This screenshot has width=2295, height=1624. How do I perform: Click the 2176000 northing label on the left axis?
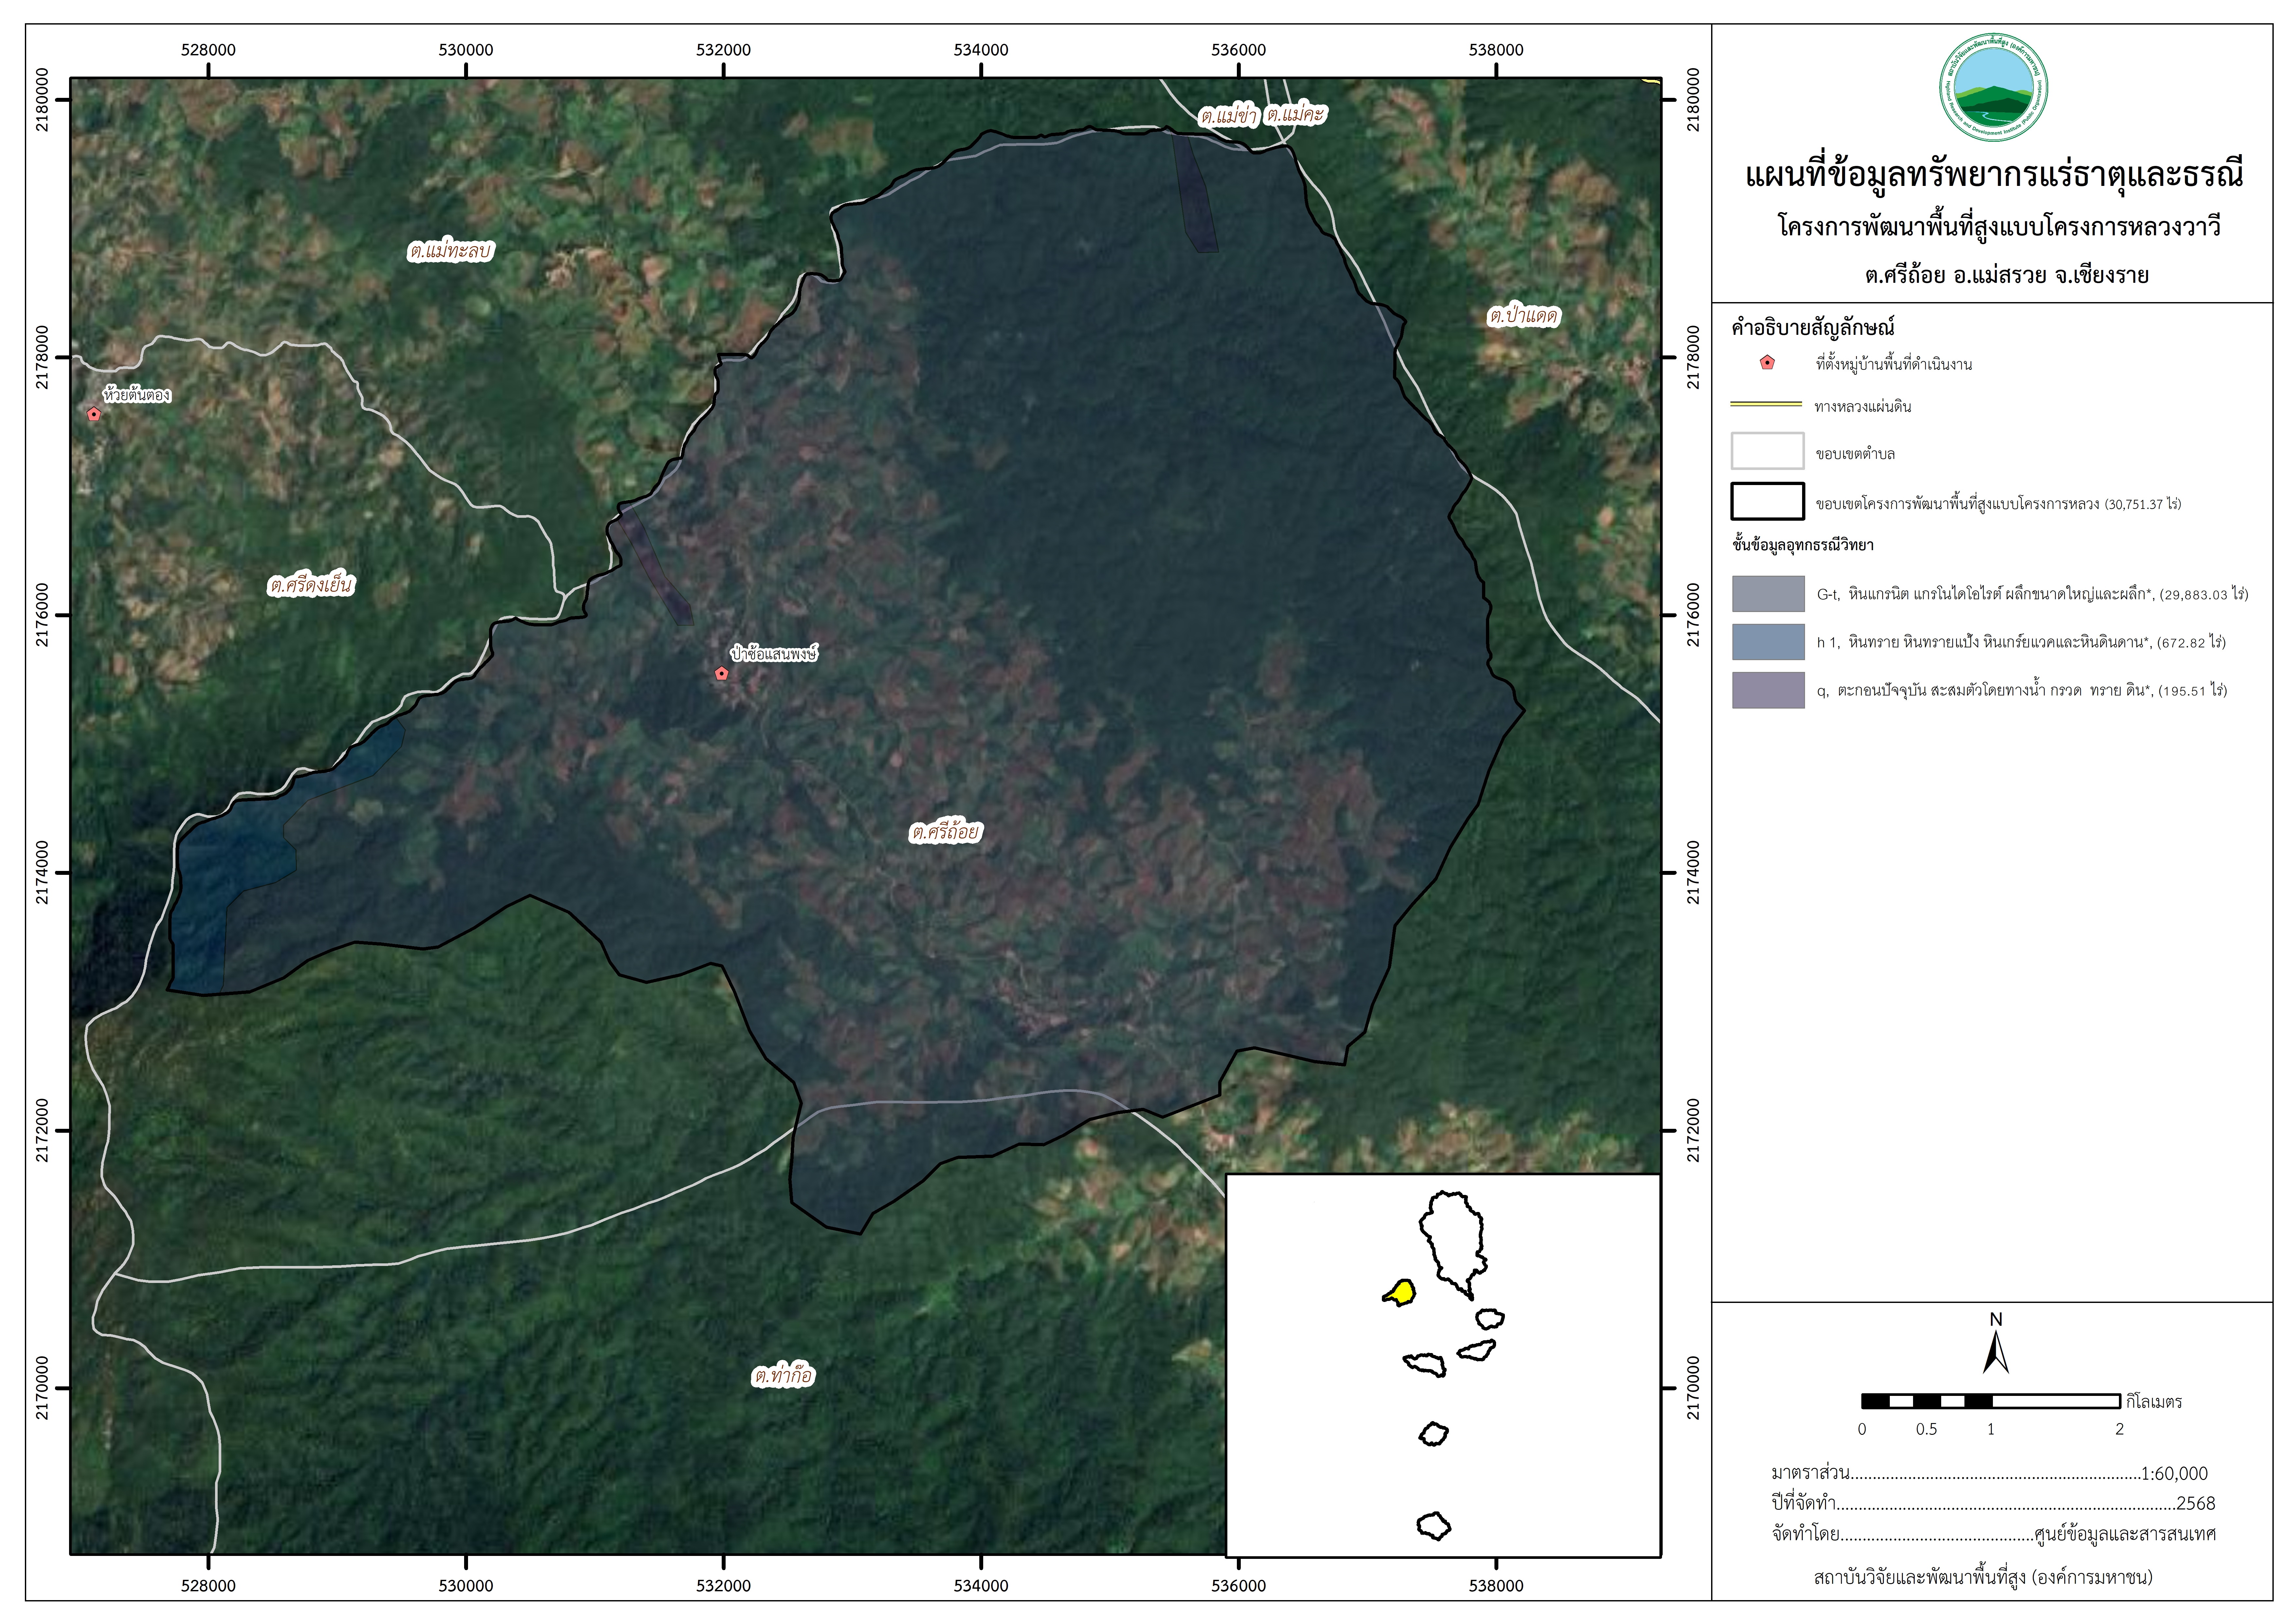[x=42, y=615]
